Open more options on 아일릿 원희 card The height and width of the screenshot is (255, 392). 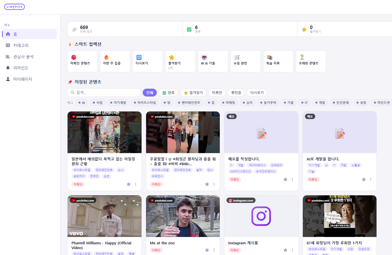tap(136, 184)
